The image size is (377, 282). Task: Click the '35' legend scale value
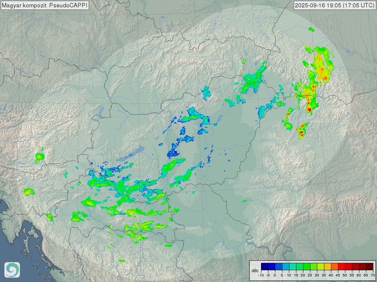[324, 275]
